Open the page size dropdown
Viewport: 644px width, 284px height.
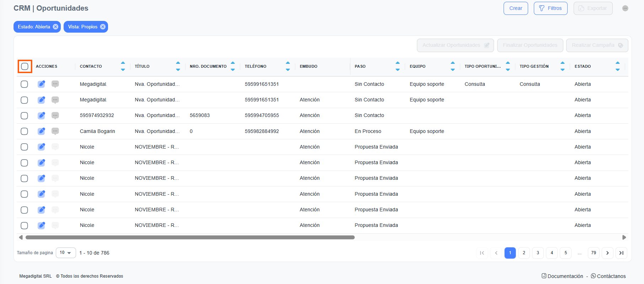[x=66, y=253]
